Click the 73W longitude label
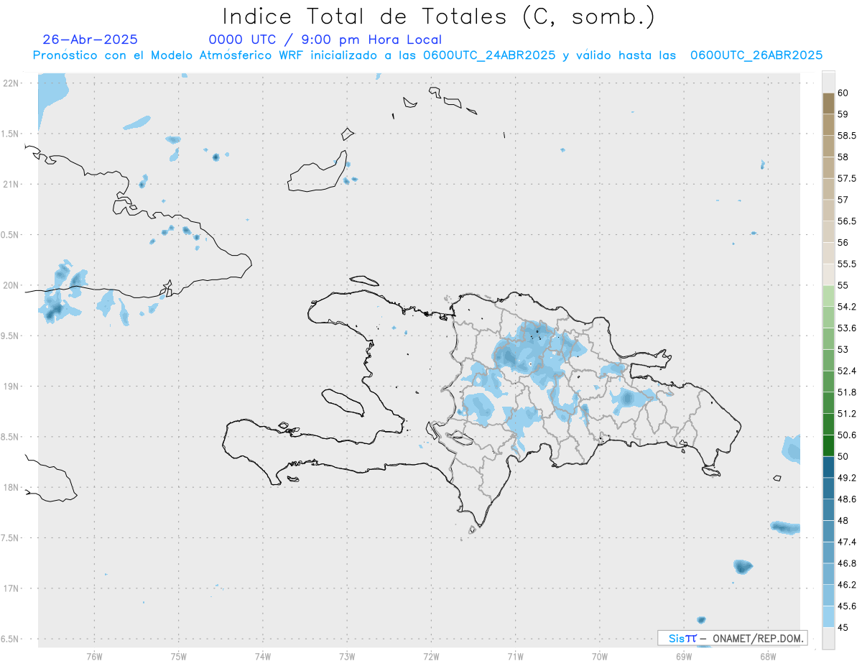Image resolution: width=862 pixels, height=666 pixels. pyautogui.click(x=347, y=657)
